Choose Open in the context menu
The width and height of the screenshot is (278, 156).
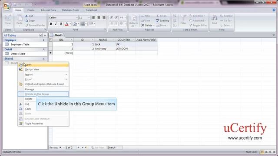click(x=43, y=65)
